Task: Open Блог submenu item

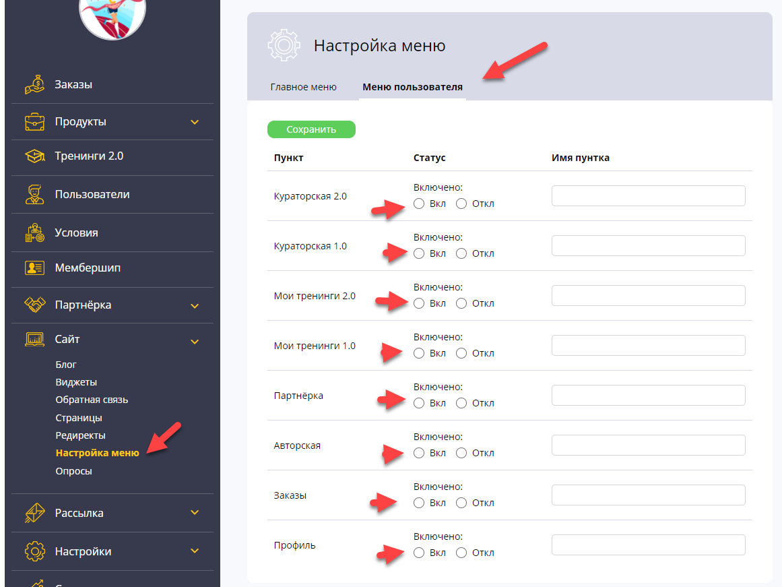Action: click(66, 365)
